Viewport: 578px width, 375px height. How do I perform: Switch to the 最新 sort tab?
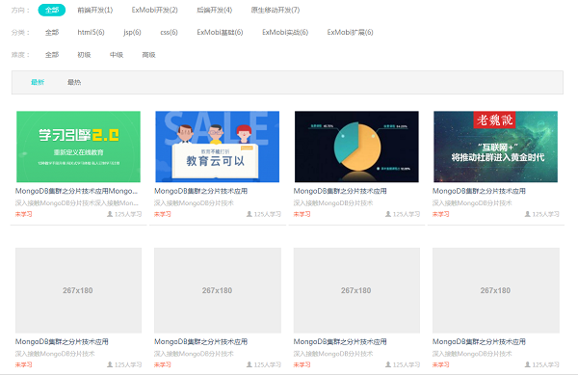click(x=38, y=82)
